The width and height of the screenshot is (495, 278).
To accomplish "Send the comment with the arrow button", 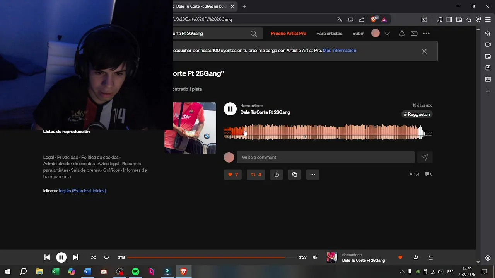I will (425, 157).
